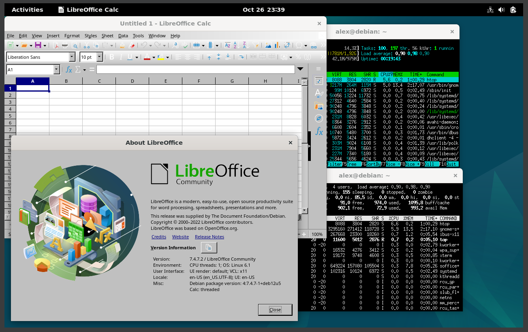Click the AutoFilter funnel icon

(x=256, y=45)
